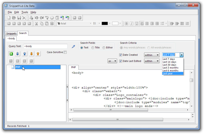The image size is (204, 134).
Task: Enable the Case-Sensitive checkbox
Action: click(65, 52)
